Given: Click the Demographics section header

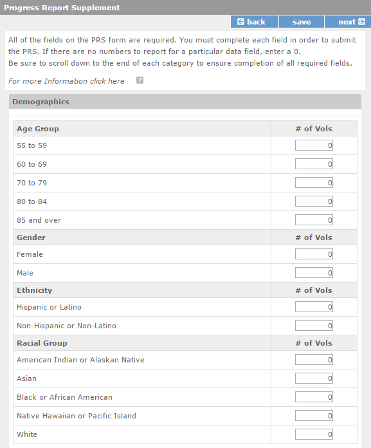Looking at the screenshot, I should click(185, 102).
